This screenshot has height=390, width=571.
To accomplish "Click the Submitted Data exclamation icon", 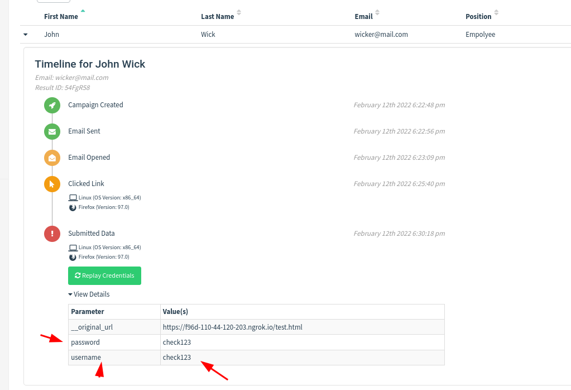I will 52,234.
